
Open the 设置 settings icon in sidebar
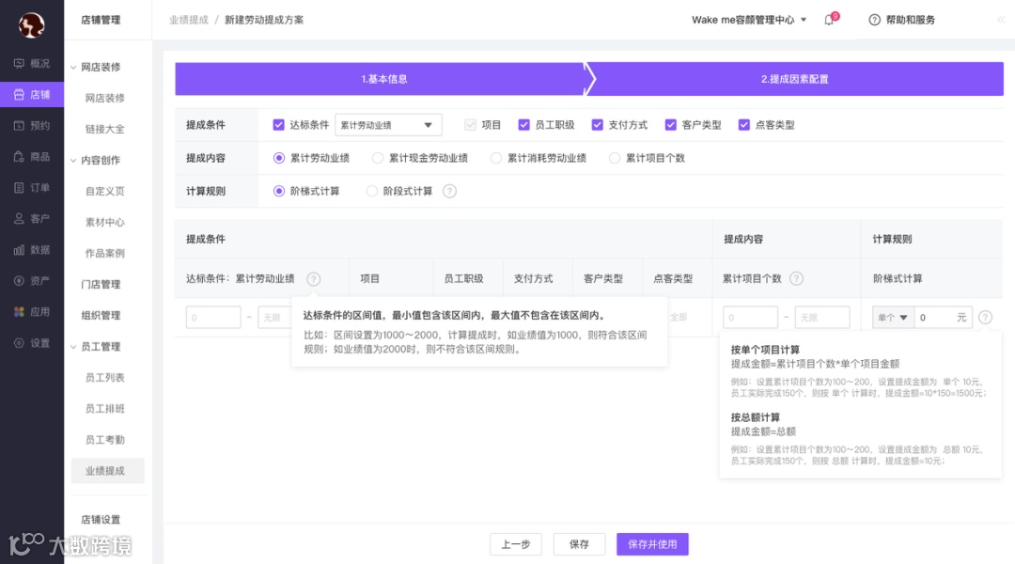[19, 343]
